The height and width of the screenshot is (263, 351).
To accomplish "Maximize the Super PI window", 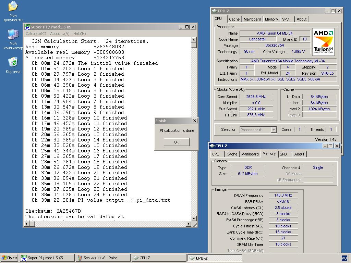I will 187,27.
